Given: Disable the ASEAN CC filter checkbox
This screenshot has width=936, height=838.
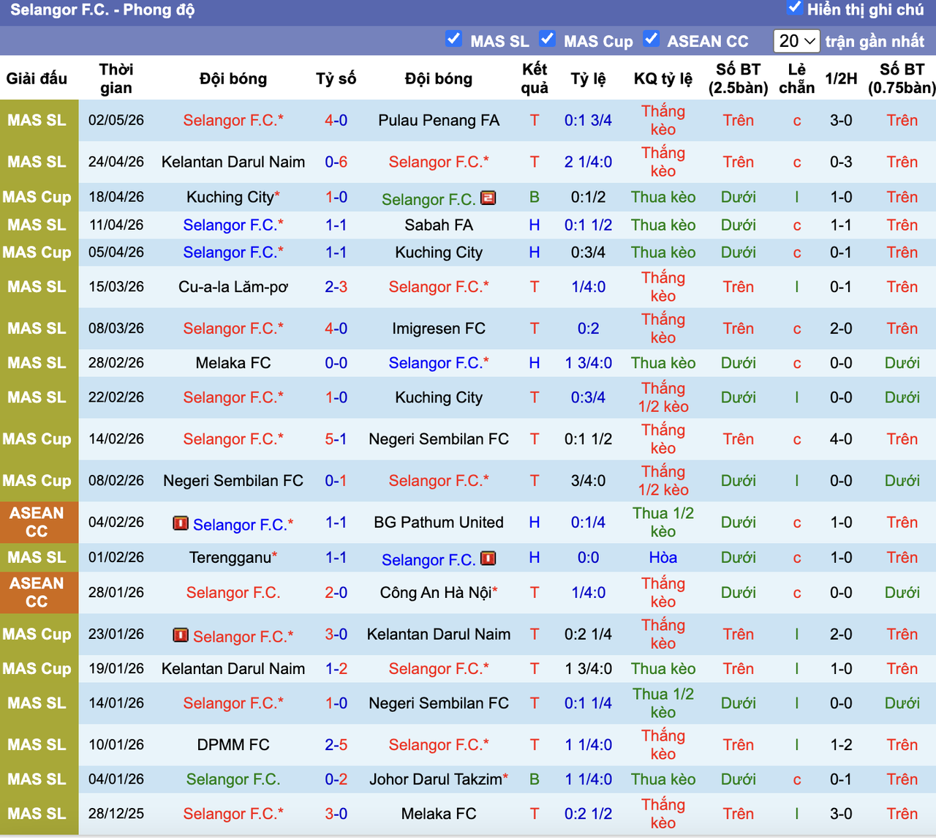Looking at the screenshot, I should point(651,39).
